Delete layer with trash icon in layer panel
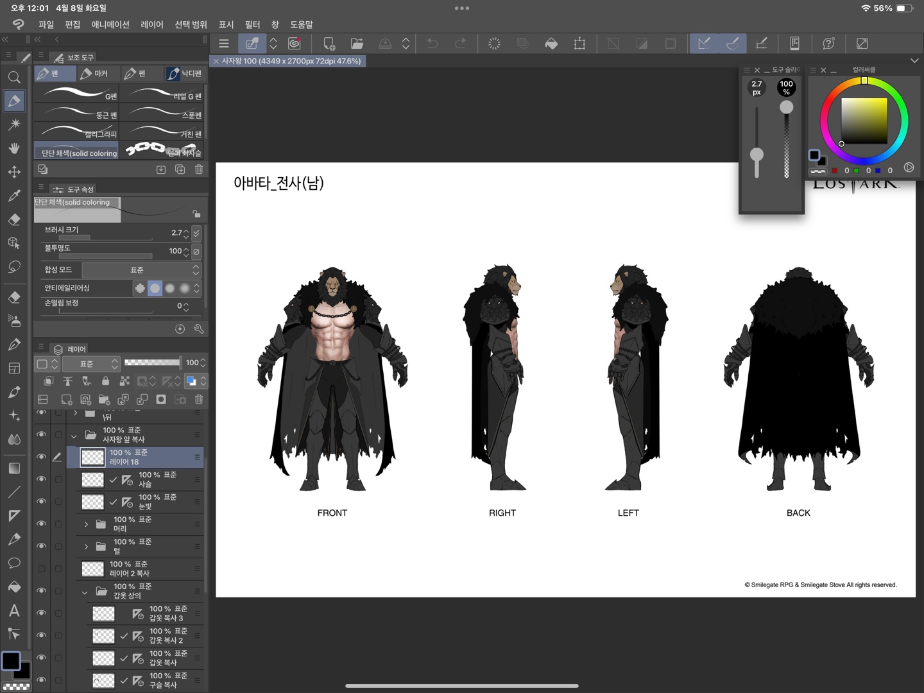 (x=199, y=399)
